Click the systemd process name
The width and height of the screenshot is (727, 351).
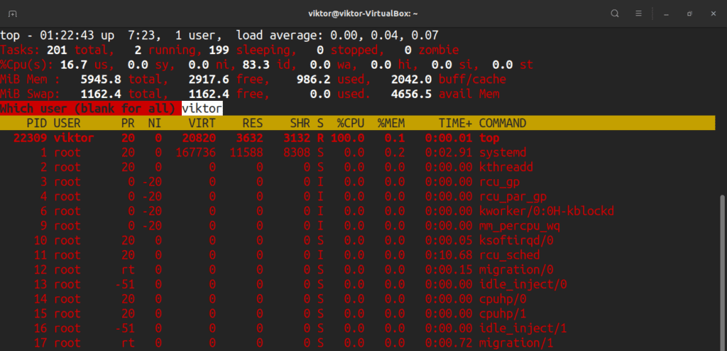pos(503,153)
